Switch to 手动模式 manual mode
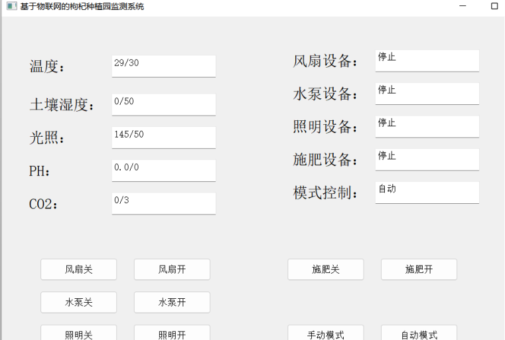This screenshot has width=505, height=340. point(325,333)
